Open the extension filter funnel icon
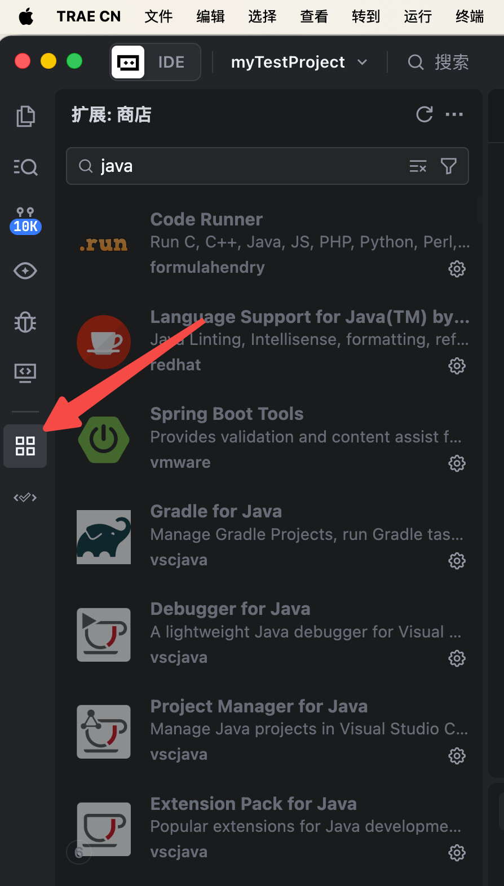 [449, 166]
